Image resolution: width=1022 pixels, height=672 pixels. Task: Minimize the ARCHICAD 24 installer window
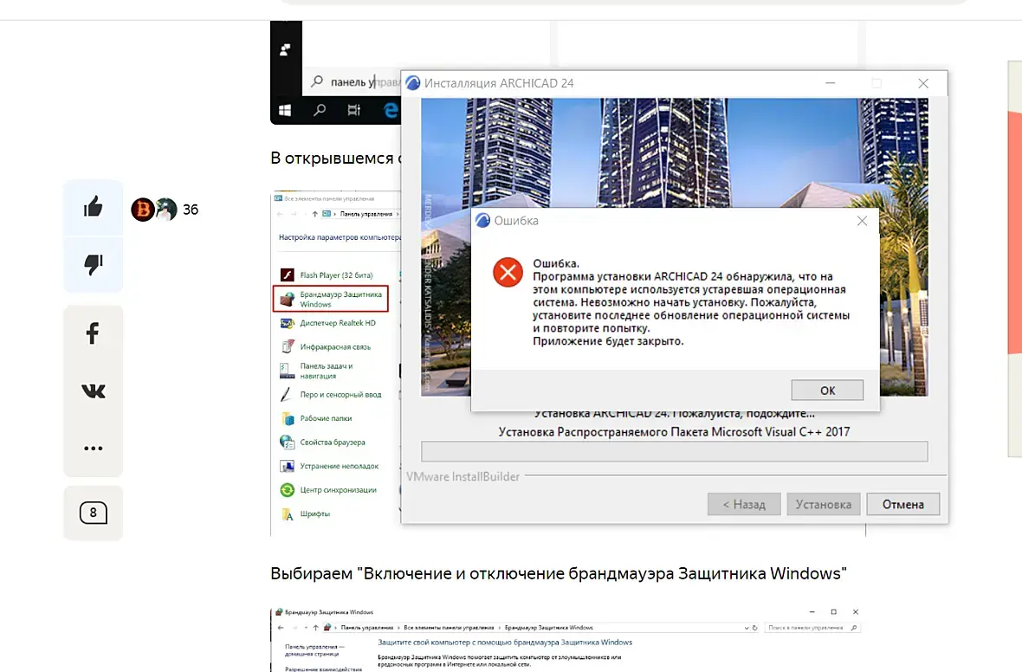tap(830, 83)
